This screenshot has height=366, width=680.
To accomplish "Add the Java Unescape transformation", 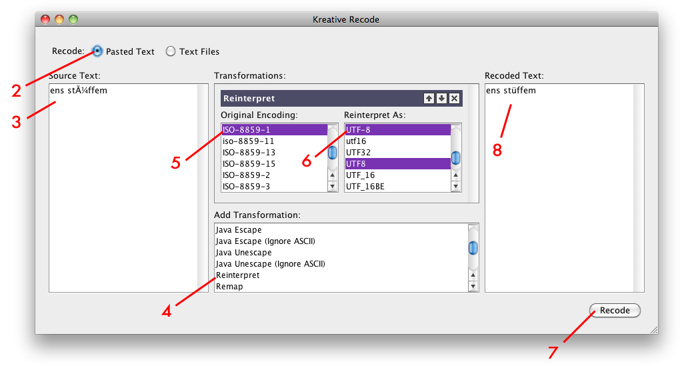I will pos(341,253).
